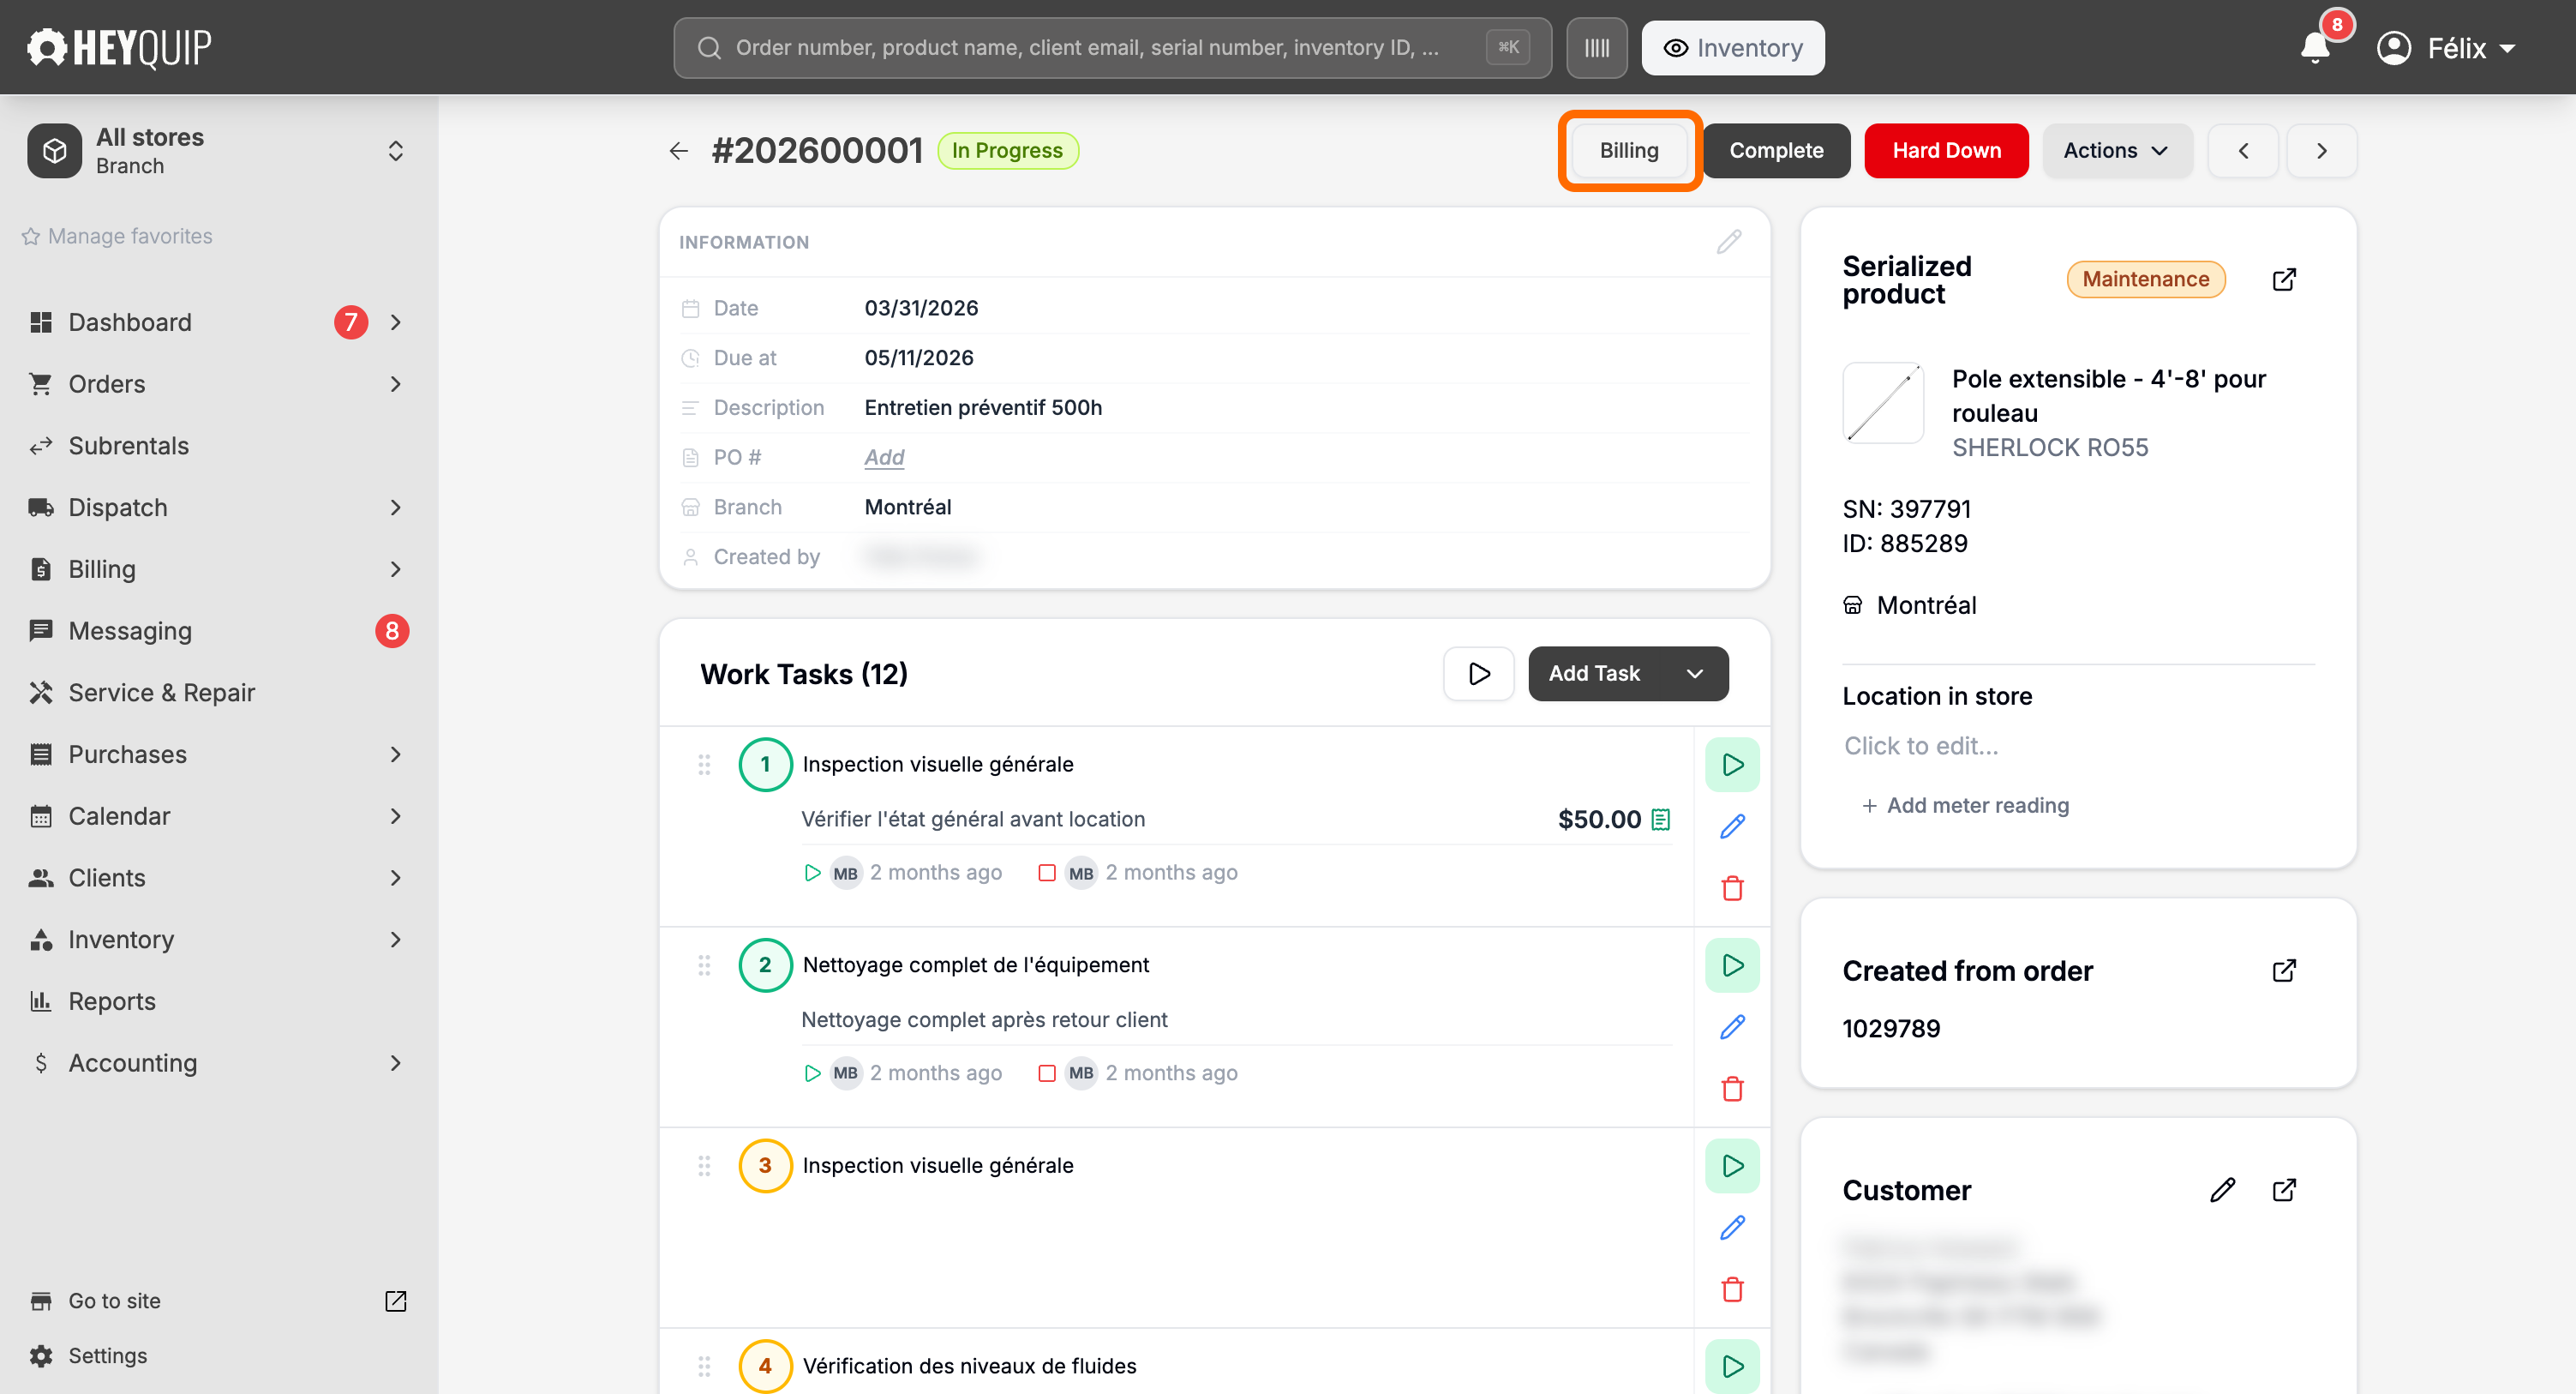The height and width of the screenshot is (1394, 2576).
Task: Open serialized product in new window
Action: [2284, 279]
